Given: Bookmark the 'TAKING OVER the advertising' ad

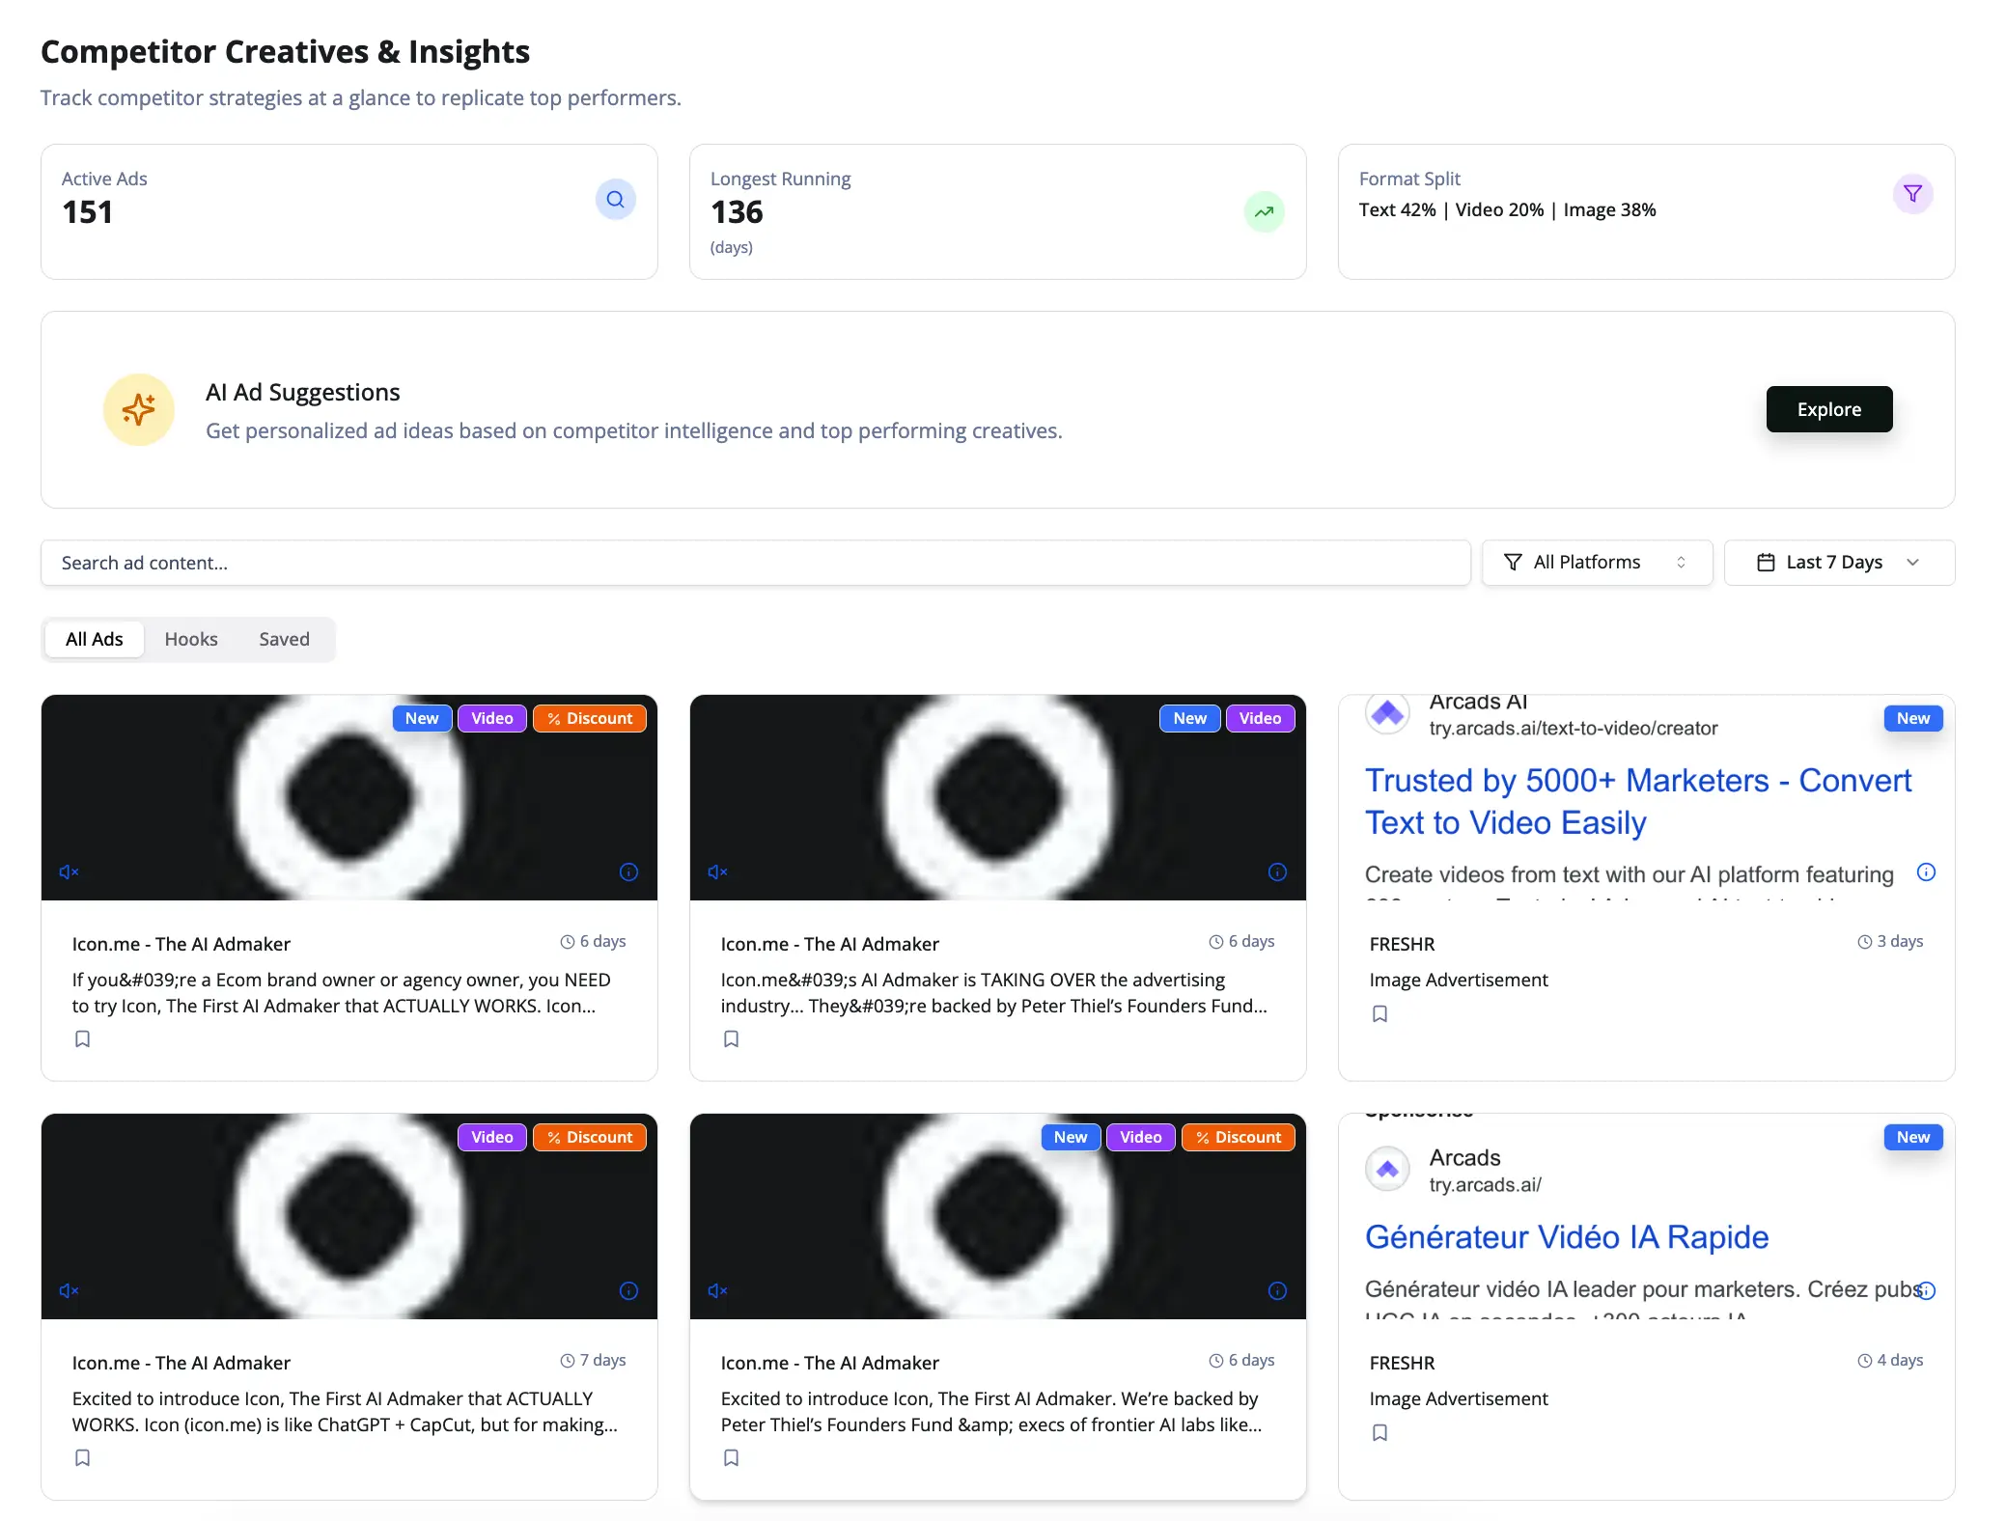Looking at the screenshot, I should click(732, 1039).
